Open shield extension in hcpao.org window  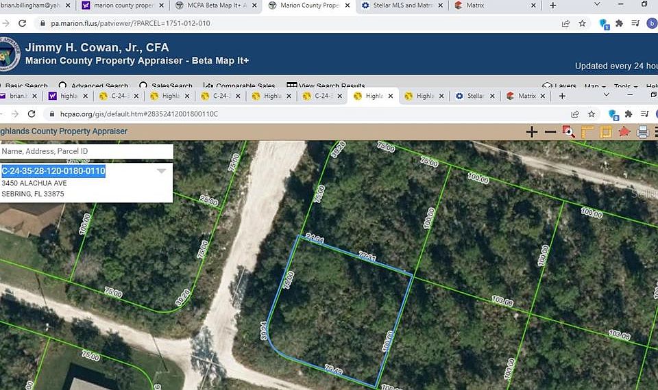click(x=613, y=114)
